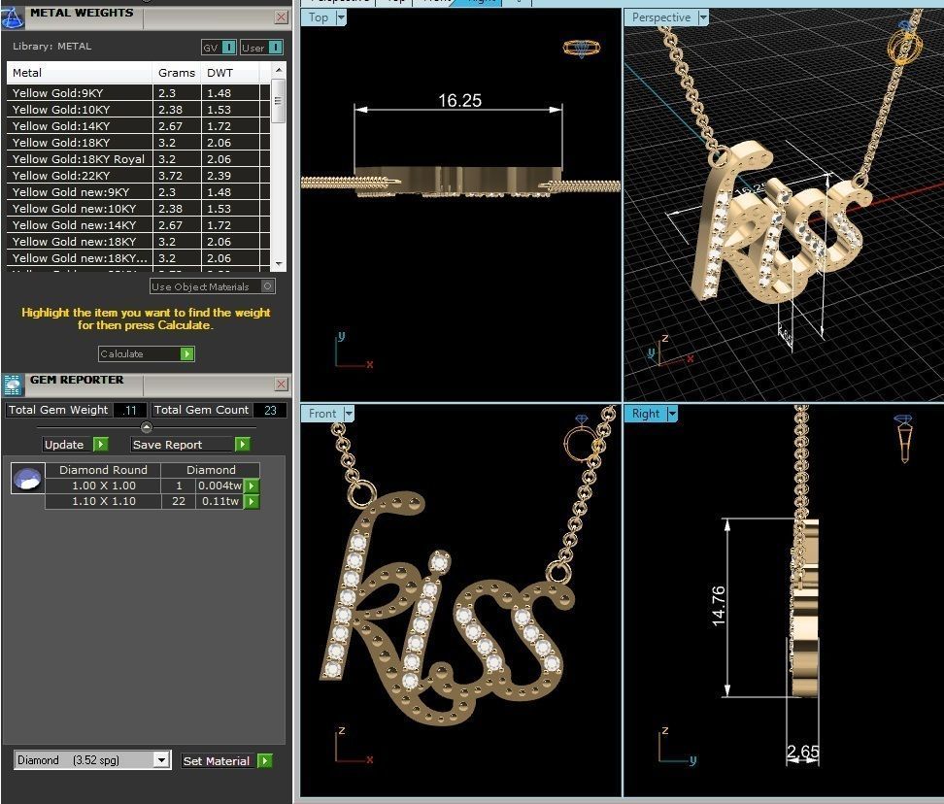Click the Grams column header
944x804 pixels.
pos(177,73)
